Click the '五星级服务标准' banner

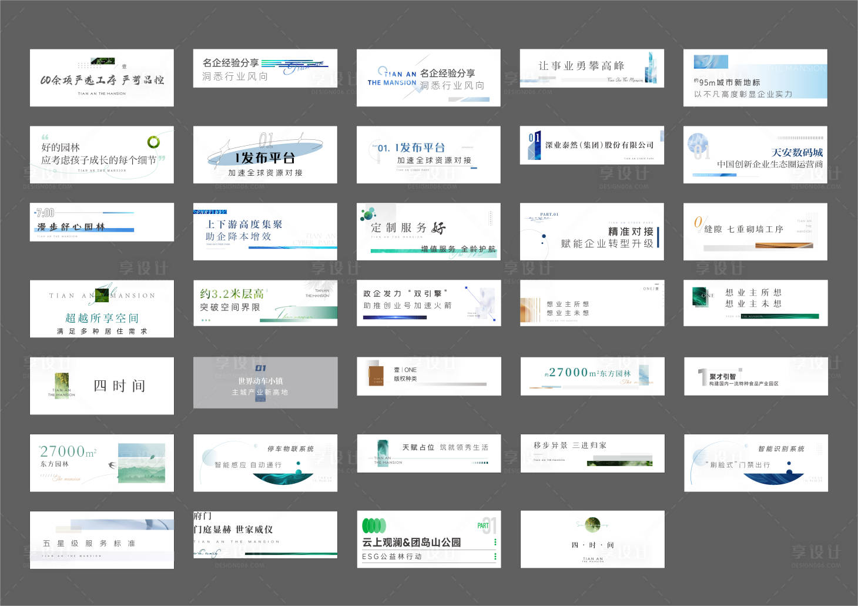point(102,540)
